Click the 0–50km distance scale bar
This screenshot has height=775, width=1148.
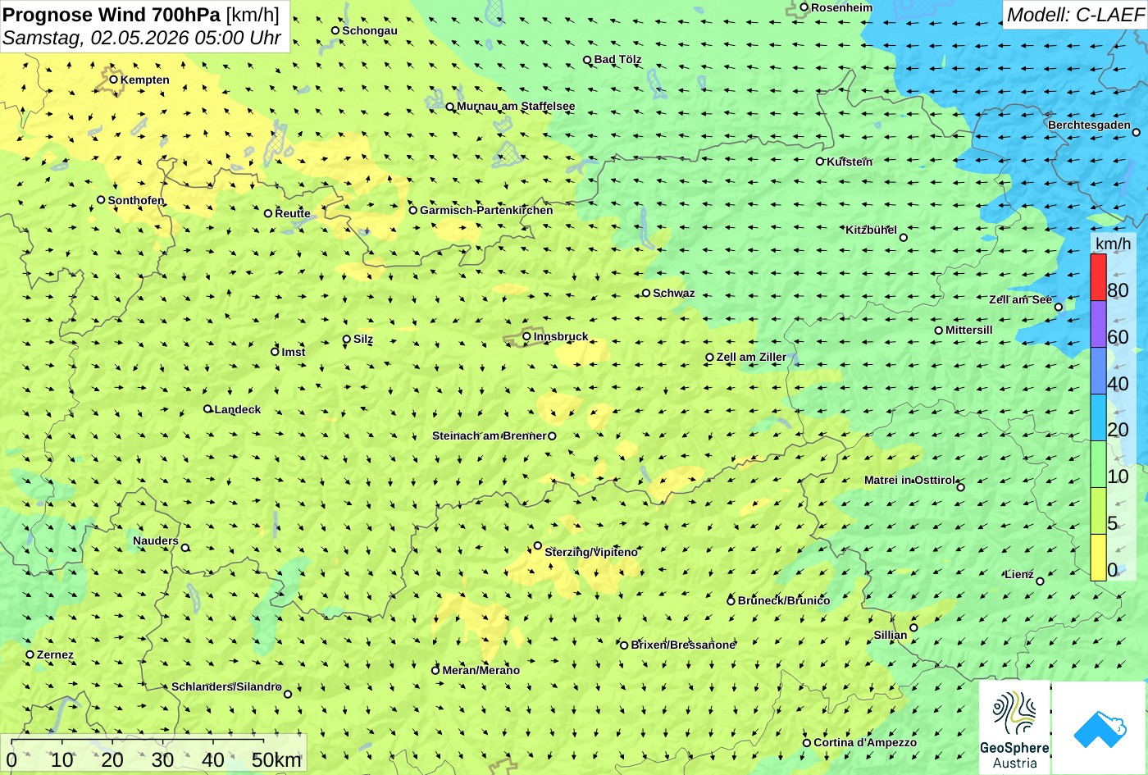(x=153, y=753)
